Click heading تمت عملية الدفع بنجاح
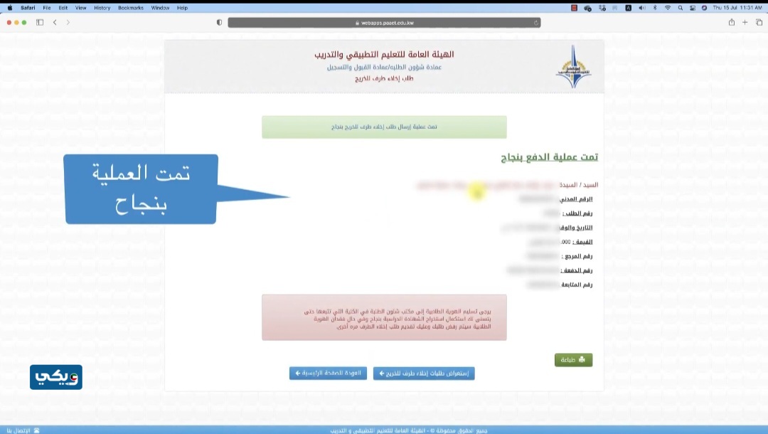Viewport: 768px width, 434px height. 549,157
